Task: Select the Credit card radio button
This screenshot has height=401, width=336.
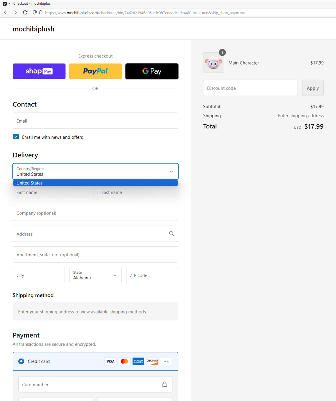Action: click(x=21, y=361)
